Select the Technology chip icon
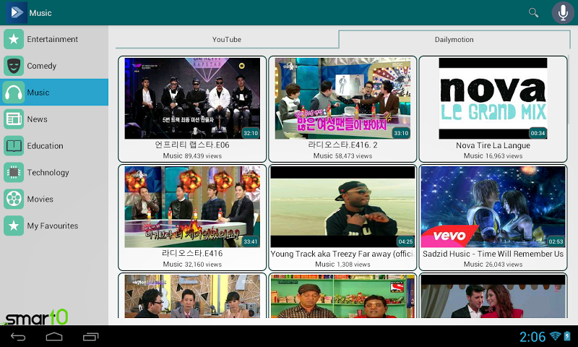The image size is (578, 347). click(x=14, y=172)
